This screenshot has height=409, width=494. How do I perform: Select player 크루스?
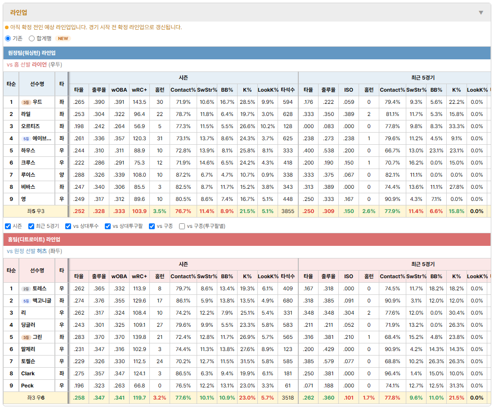(28, 163)
